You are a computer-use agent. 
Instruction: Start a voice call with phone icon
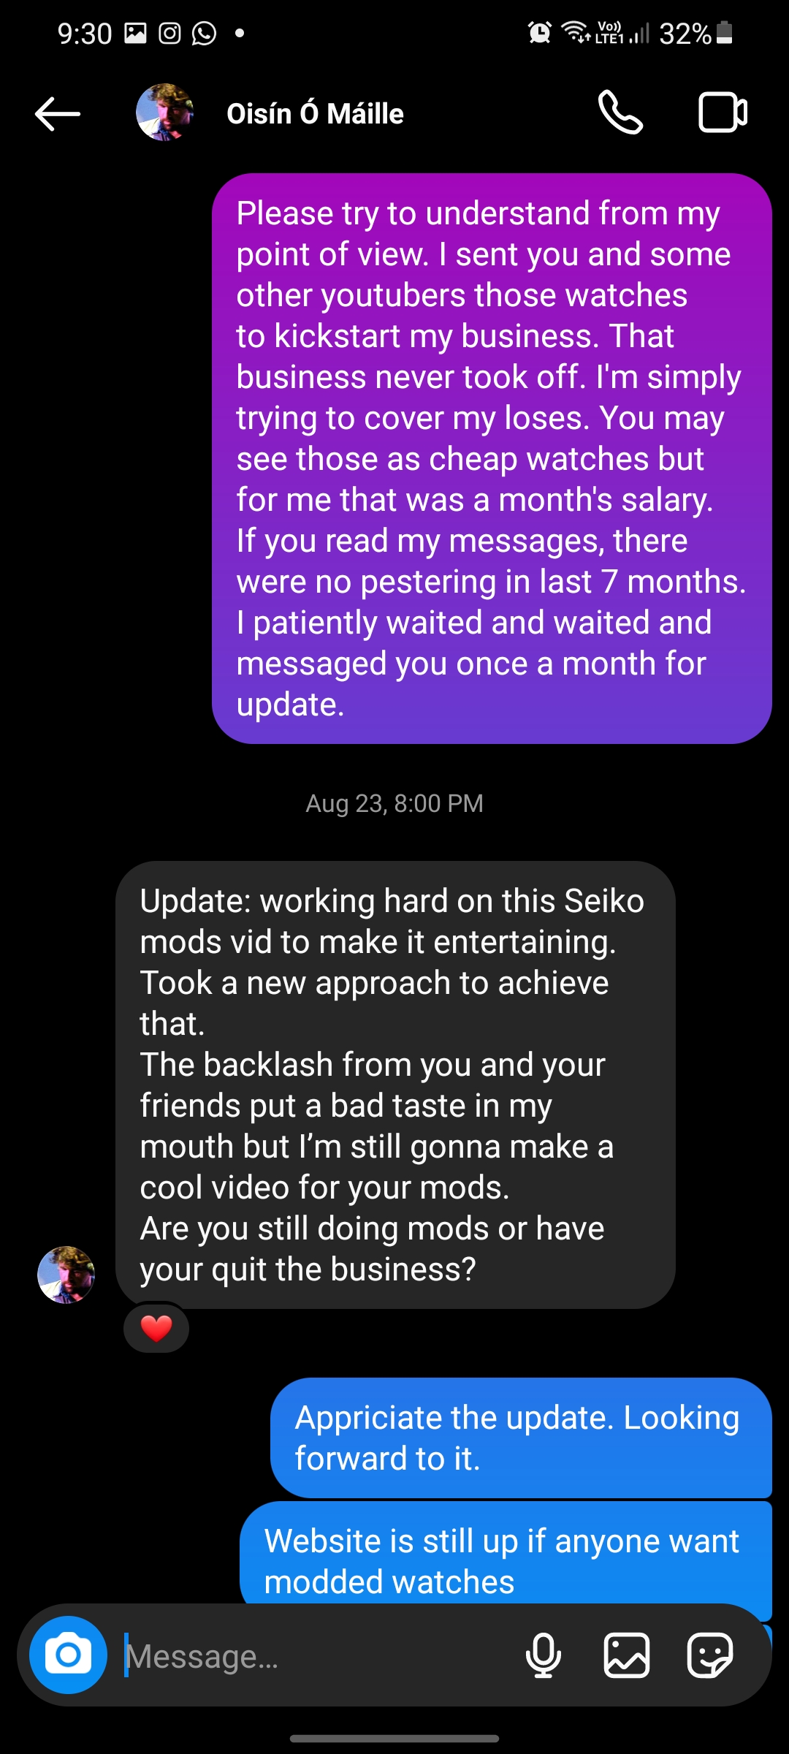pyautogui.click(x=620, y=113)
